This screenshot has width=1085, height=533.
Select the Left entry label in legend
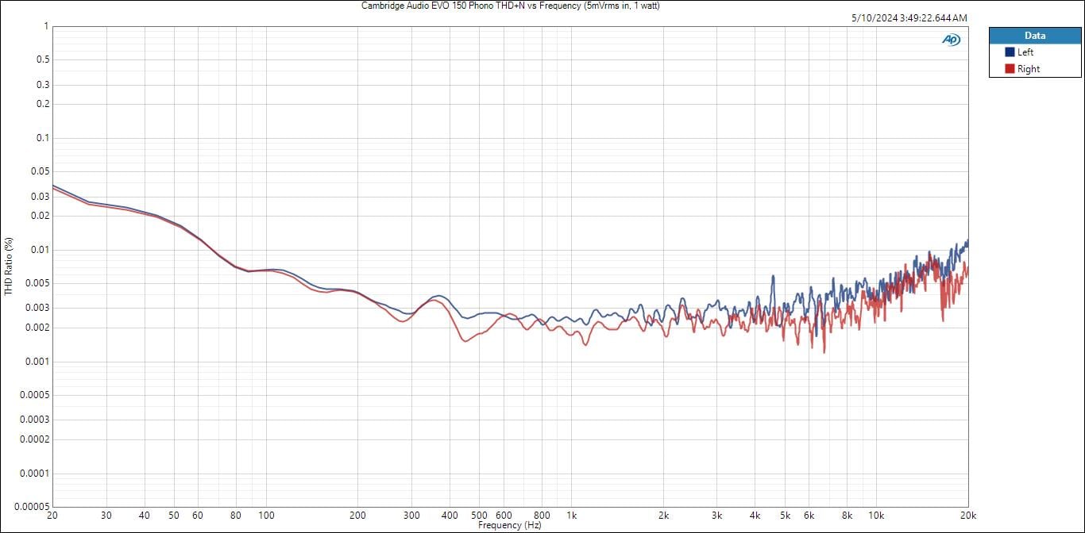pyautogui.click(x=1025, y=52)
